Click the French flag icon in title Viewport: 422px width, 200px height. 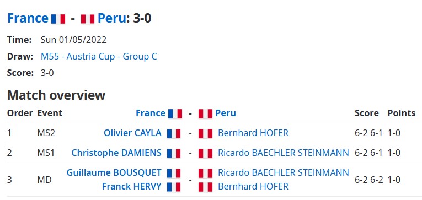(58, 19)
